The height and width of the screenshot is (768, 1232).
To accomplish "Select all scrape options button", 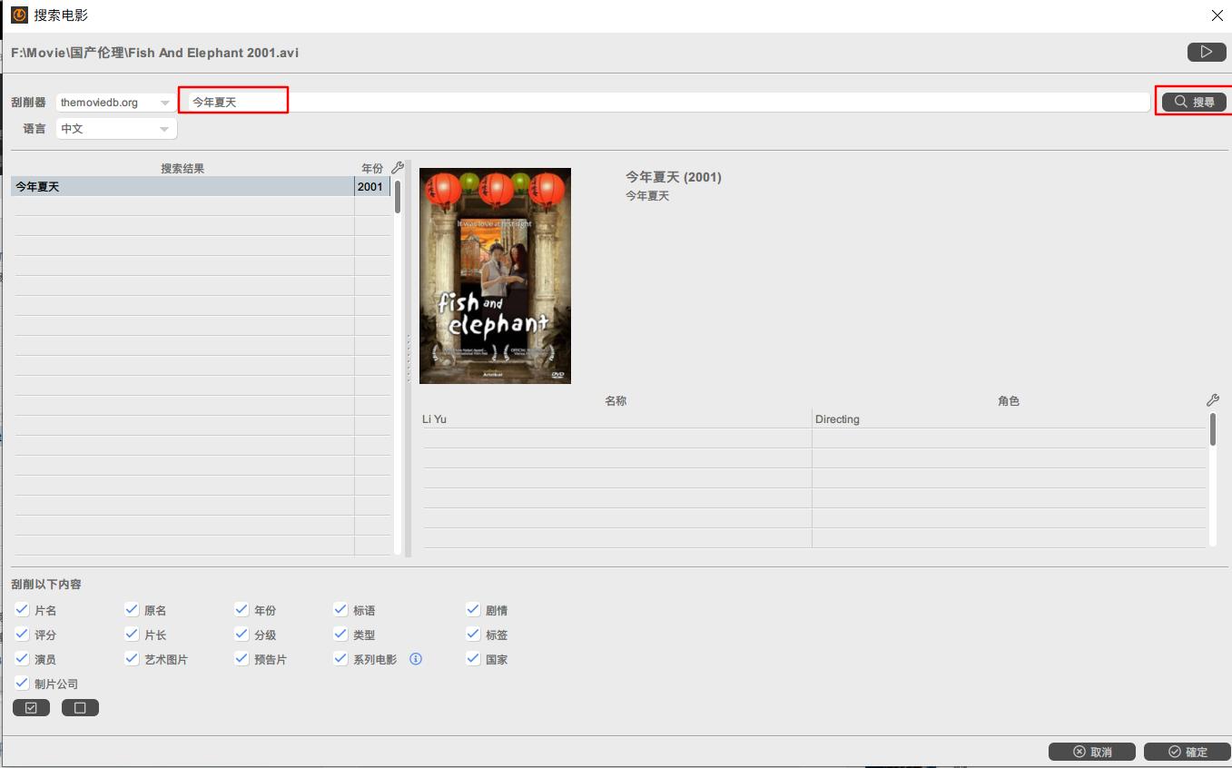I will 31,708.
